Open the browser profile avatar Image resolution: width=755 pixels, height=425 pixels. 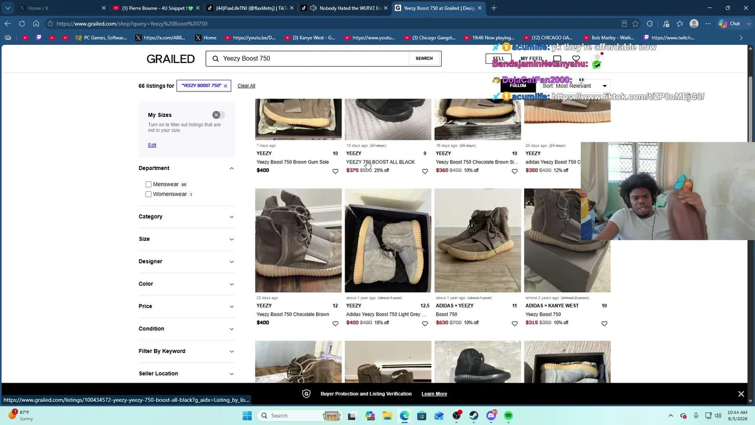[x=694, y=24]
